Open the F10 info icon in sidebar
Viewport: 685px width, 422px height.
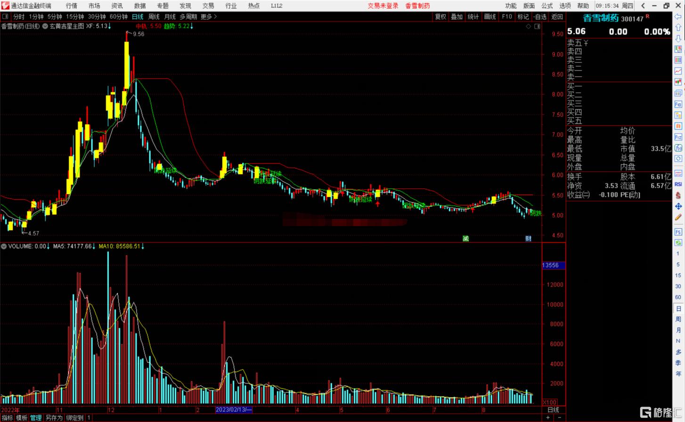(x=678, y=104)
